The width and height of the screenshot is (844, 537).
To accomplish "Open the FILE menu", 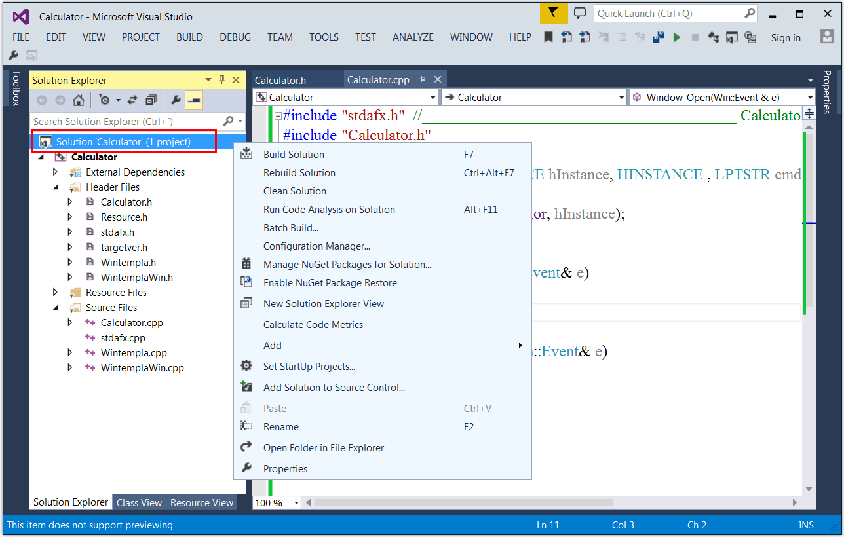I will click(x=21, y=37).
